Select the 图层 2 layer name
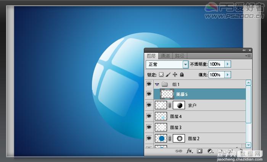 tap(194, 138)
